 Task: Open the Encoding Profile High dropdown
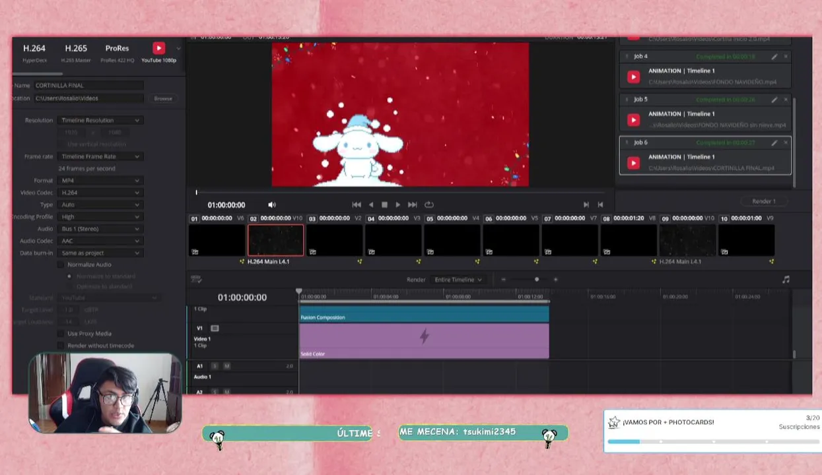[100, 216]
